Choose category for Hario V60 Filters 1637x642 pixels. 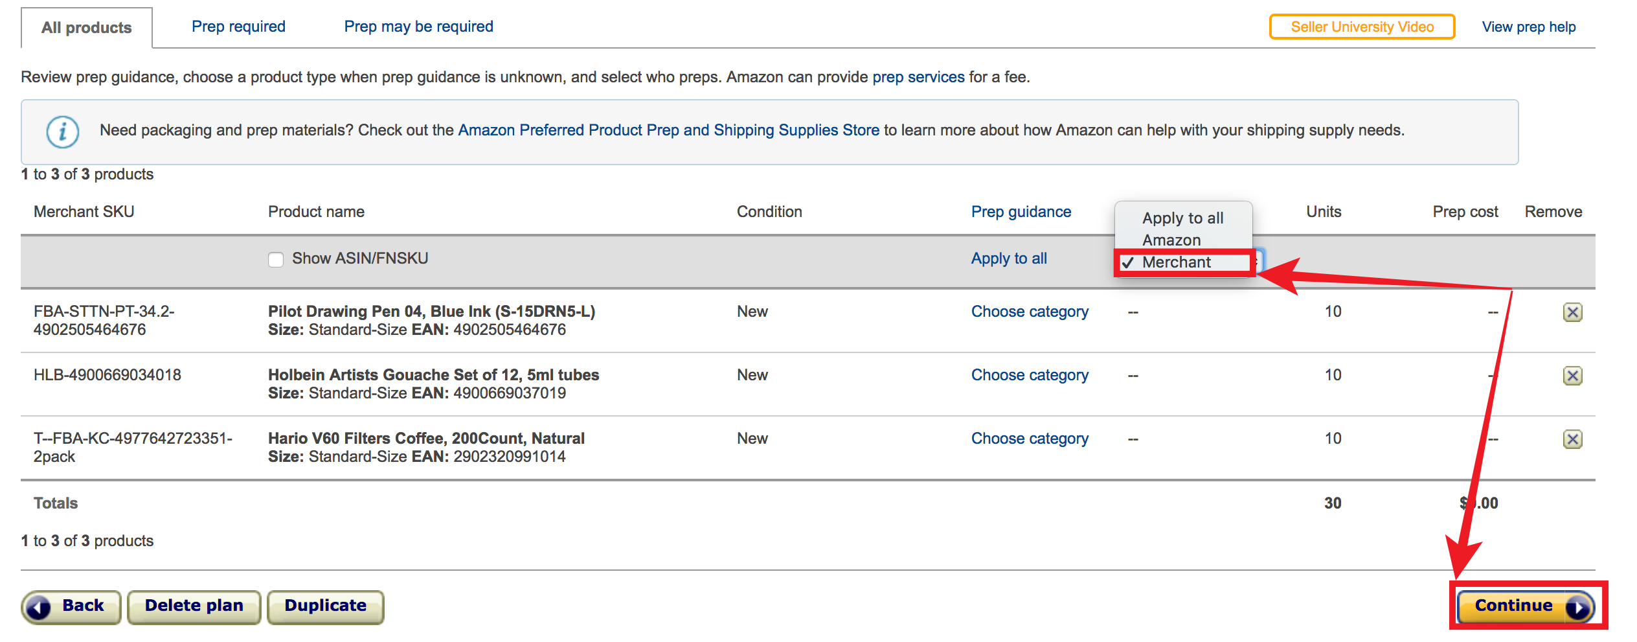click(1030, 439)
